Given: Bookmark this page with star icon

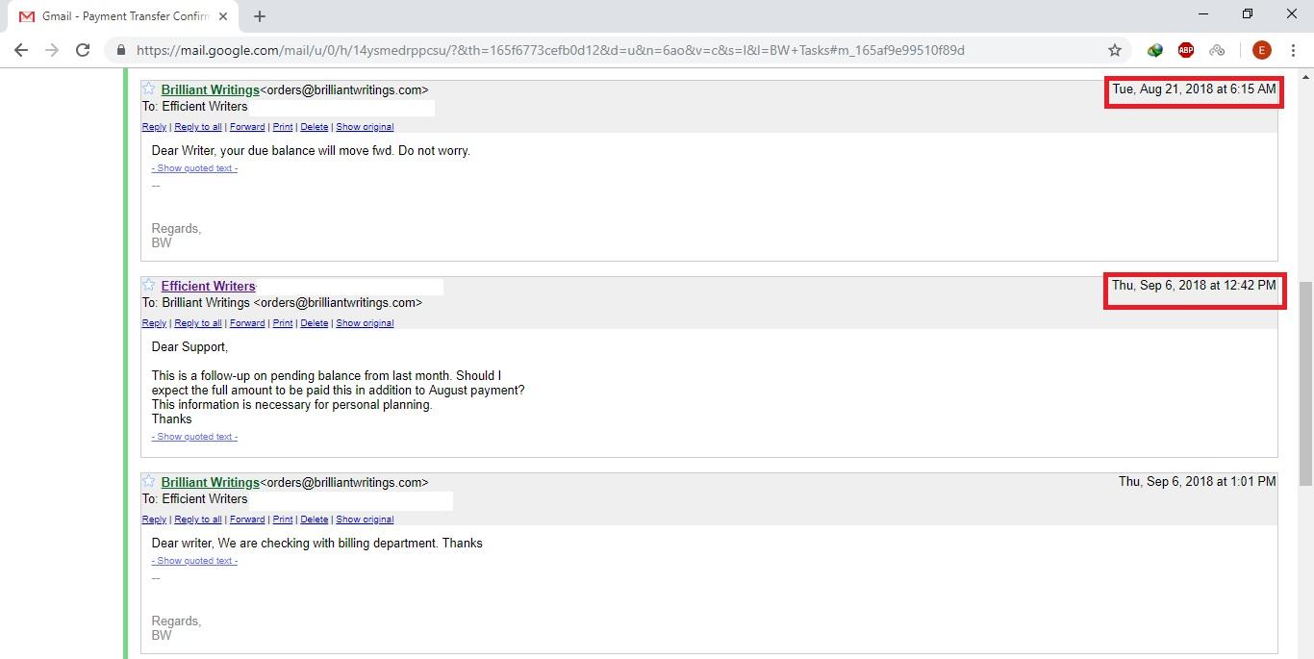Looking at the screenshot, I should tap(1115, 50).
